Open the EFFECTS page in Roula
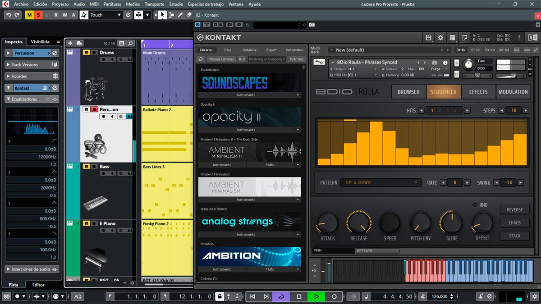 [478, 92]
